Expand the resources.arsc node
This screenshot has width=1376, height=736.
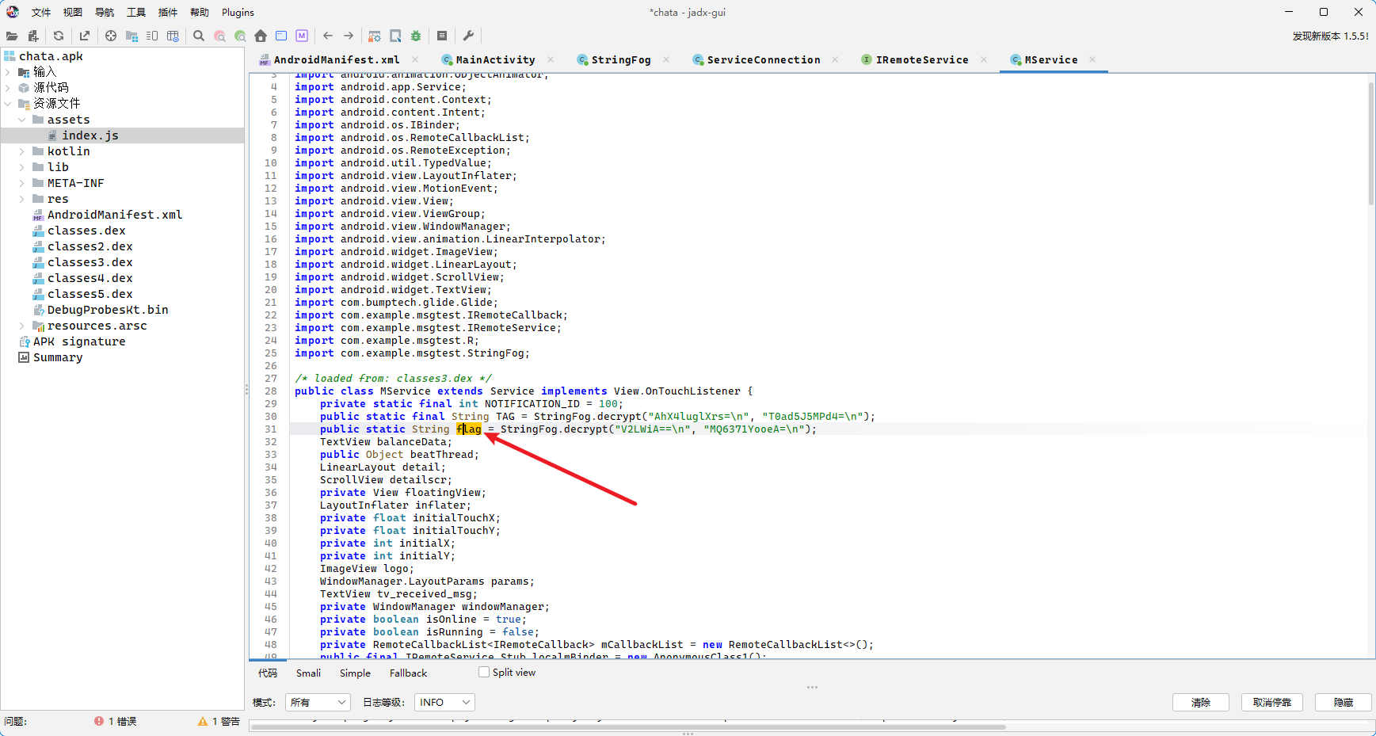[x=22, y=326]
